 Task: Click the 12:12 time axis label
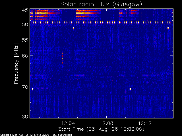click(x=145, y=123)
